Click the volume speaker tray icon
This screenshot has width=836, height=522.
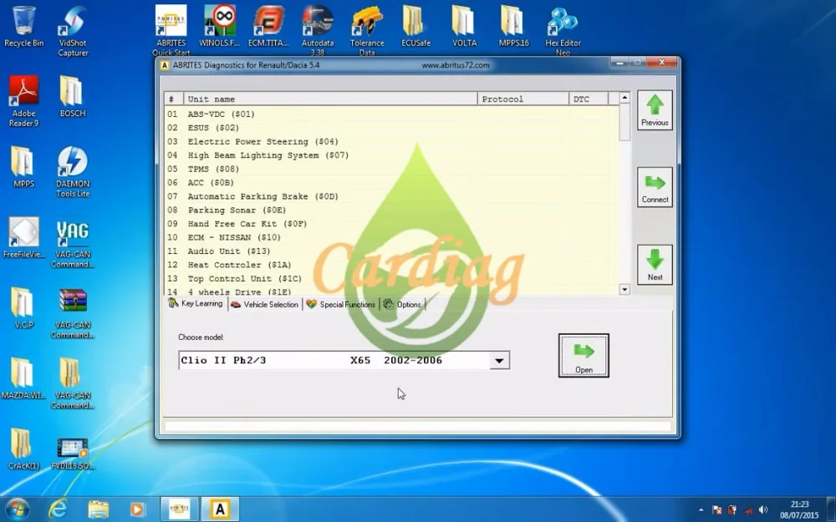763,509
